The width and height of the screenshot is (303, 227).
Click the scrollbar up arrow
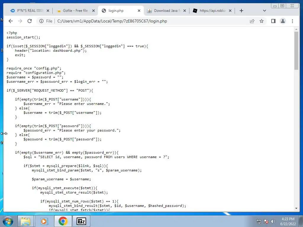tap(296, 29)
